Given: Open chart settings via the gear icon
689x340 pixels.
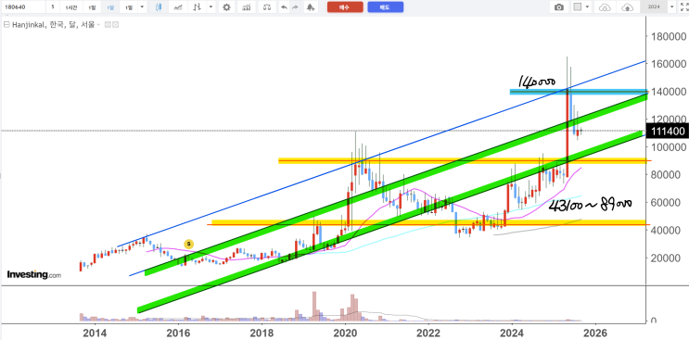Looking at the screenshot, I should pos(226,7).
